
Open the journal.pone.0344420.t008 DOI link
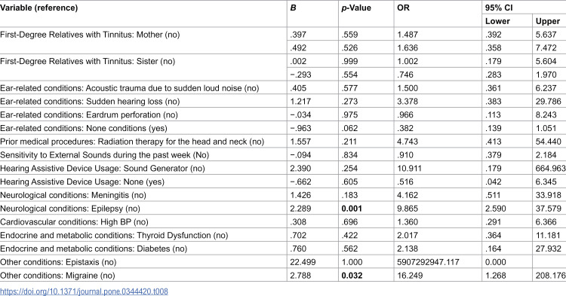coord(84,291)
